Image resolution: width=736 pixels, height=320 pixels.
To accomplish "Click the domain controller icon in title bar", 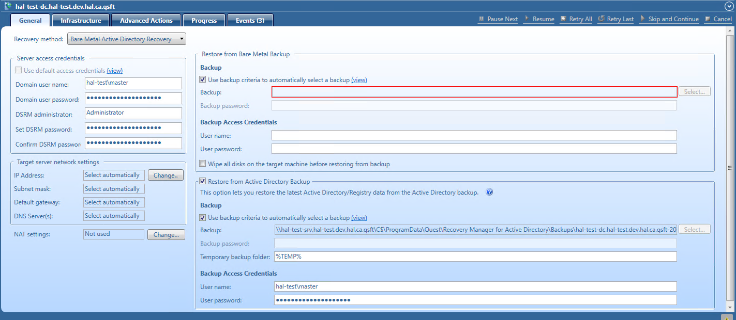I will tap(8, 6).
